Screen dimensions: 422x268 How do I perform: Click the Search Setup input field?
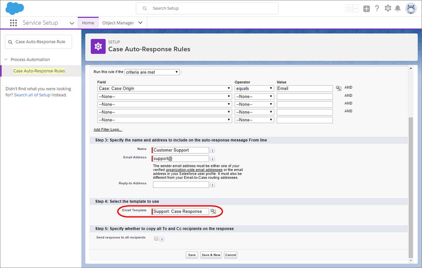[x=207, y=8]
